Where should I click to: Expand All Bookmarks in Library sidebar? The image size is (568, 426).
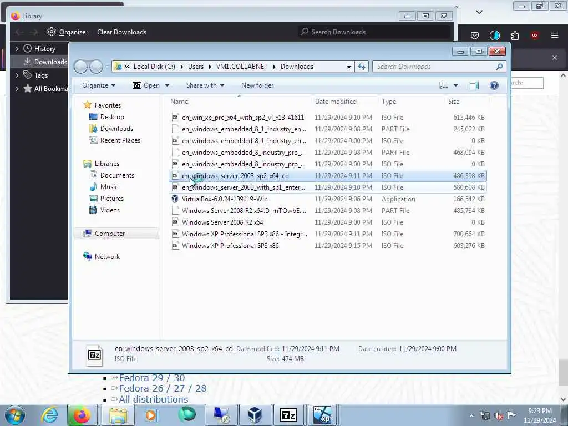pos(17,88)
